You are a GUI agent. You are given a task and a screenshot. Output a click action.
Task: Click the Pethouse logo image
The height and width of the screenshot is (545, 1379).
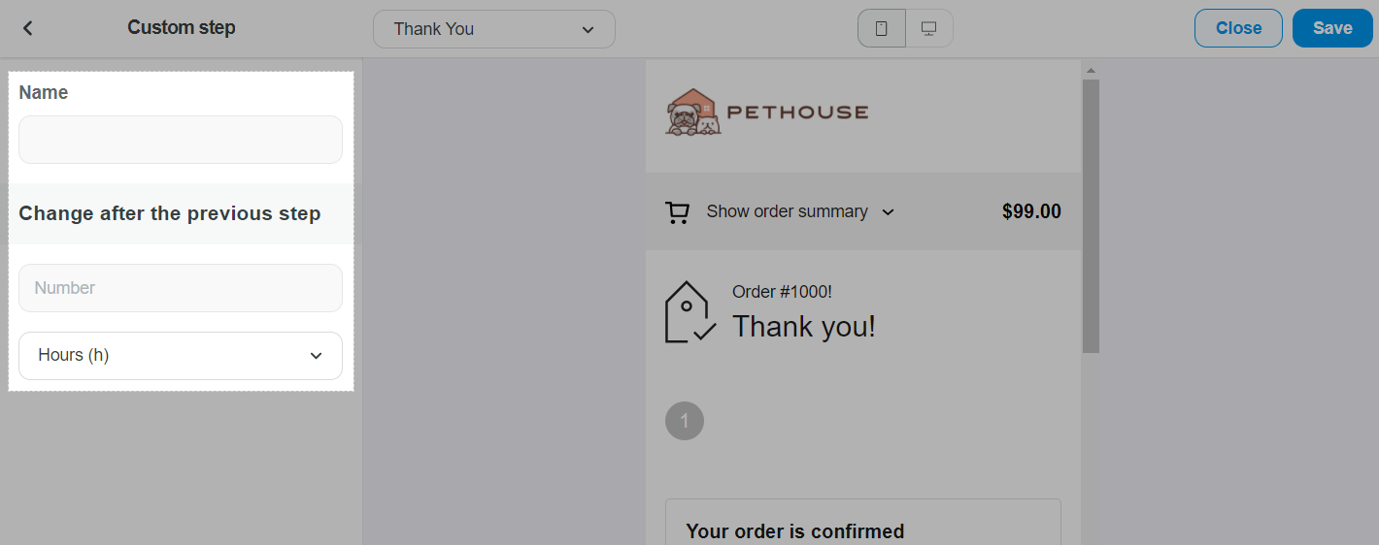(x=767, y=112)
